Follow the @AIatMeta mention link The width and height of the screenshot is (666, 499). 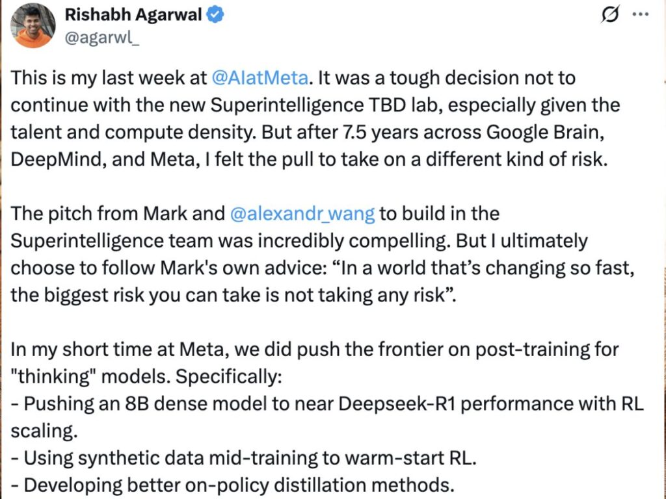pos(260,79)
